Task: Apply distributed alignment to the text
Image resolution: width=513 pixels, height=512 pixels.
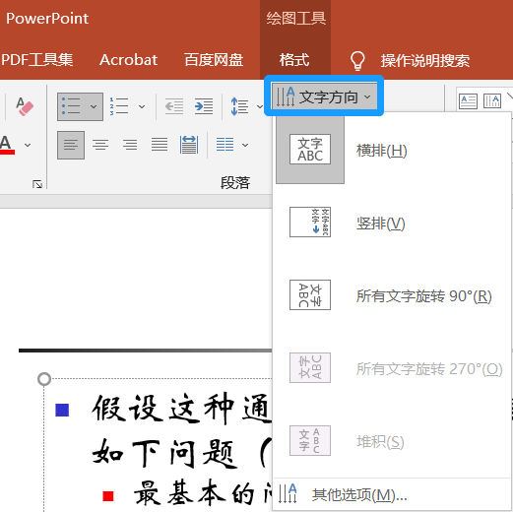Action: point(189,145)
